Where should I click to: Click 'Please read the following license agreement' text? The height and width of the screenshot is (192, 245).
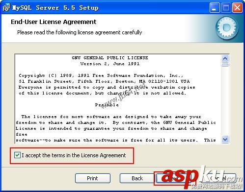pyautogui.click(x=80, y=32)
